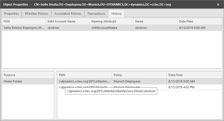Image resolution: width=224 pixels, height=121 pixels.
Task: Click the Purpose column header
Action: 28,75
